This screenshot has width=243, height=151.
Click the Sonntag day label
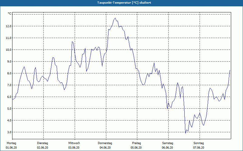coord(199,143)
